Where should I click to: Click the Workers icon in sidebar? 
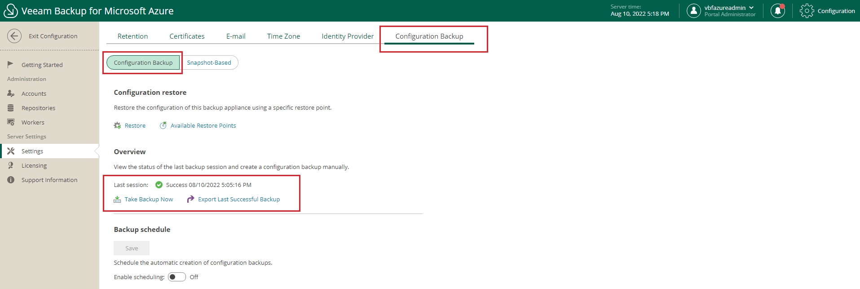(x=11, y=122)
